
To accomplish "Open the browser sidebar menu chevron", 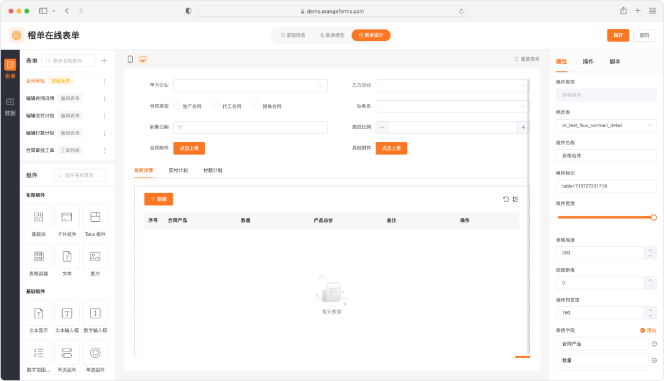I will tap(53, 11).
